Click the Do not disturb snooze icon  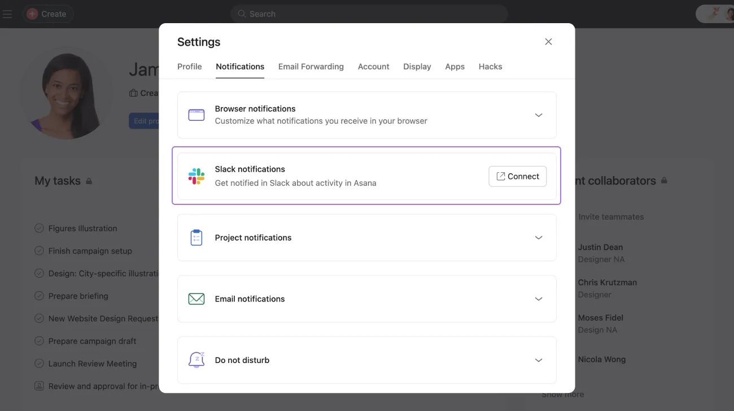tap(196, 360)
